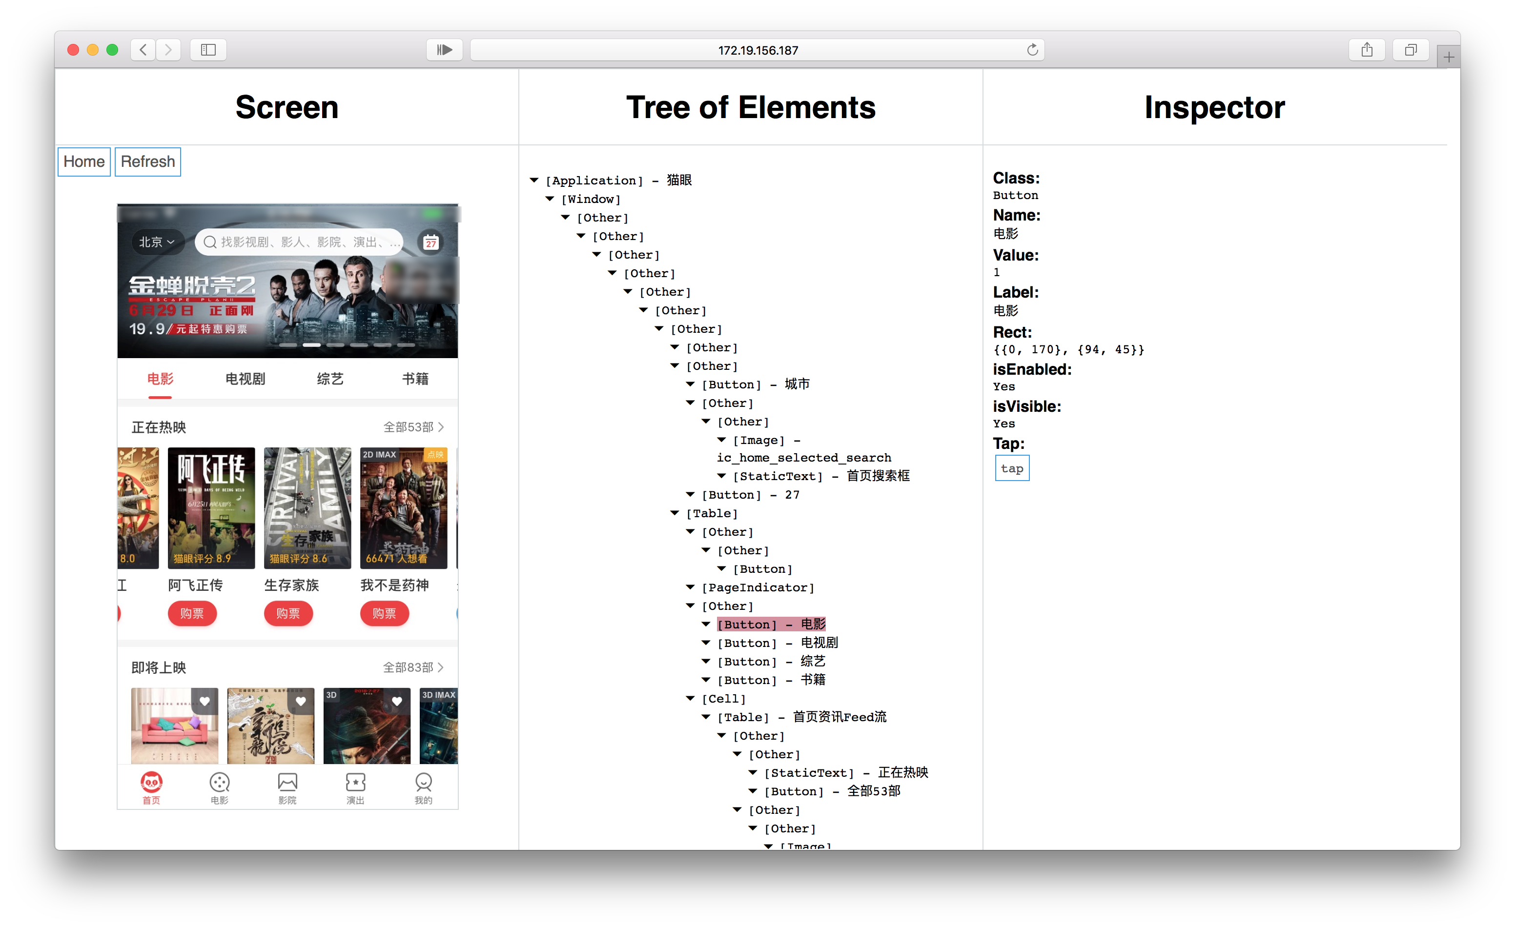Switch to the 电视剧 tab
The height and width of the screenshot is (928, 1515).
coord(246,379)
